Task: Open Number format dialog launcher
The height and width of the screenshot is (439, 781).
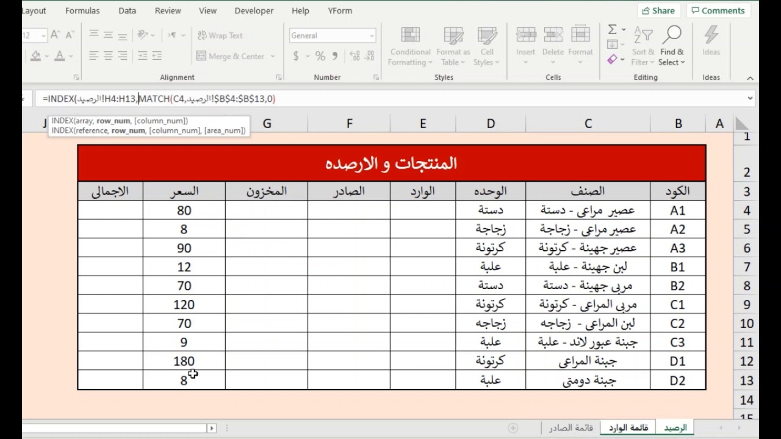Action: (376, 77)
